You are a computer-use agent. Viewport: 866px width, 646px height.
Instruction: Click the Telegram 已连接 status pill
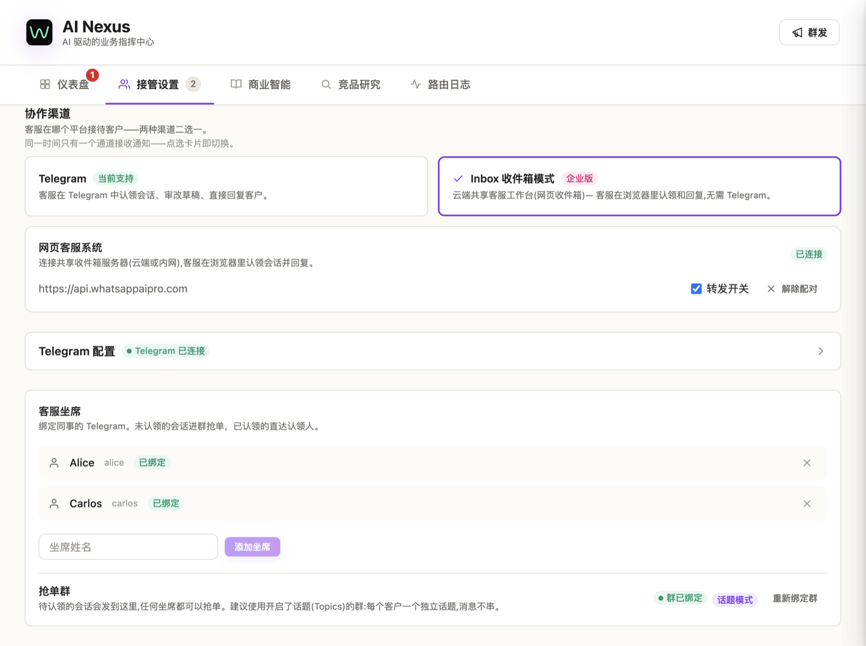[x=166, y=351]
